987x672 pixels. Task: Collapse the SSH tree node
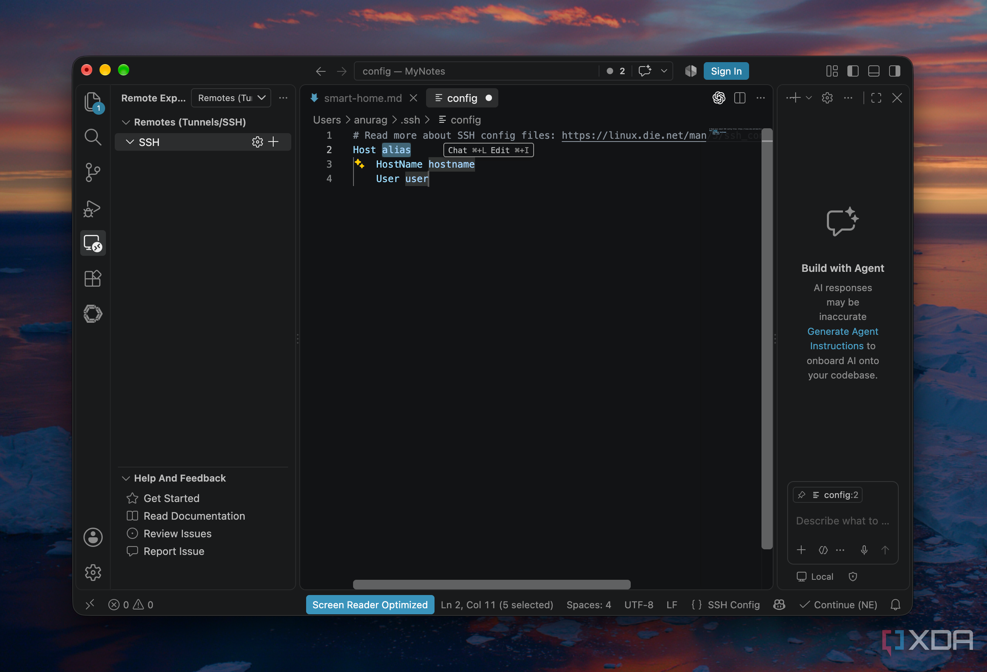130,142
